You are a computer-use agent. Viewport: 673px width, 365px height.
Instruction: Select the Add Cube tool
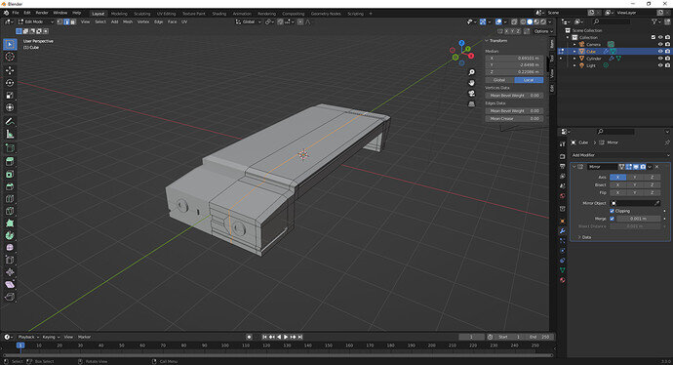coord(10,148)
